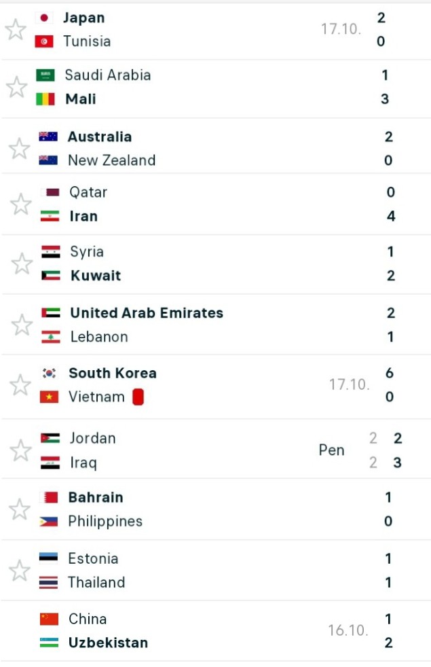
Task: Click the Philippines flag icon
Action: (48, 521)
